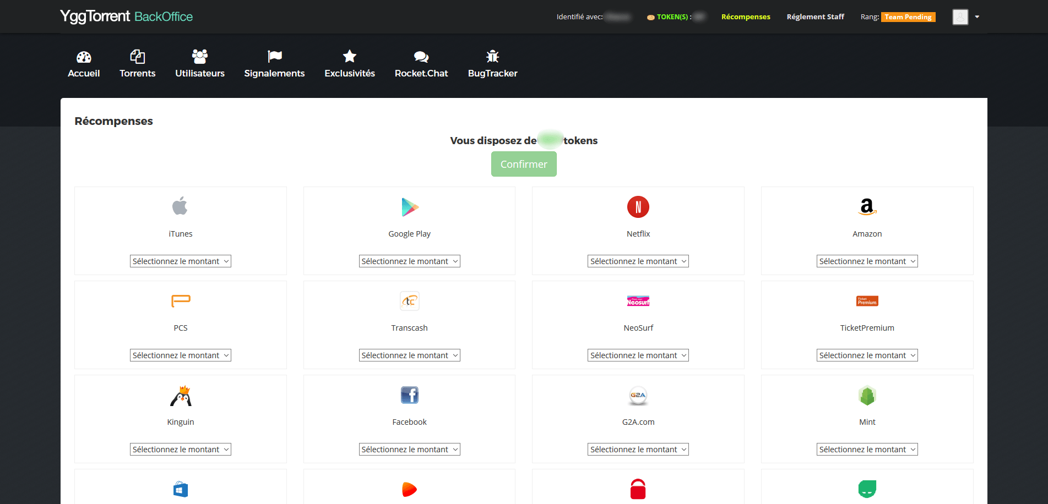Image resolution: width=1048 pixels, height=504 pixels.
Task: Click the YggTorrent BackOffice logo
Action: point(127,17)
